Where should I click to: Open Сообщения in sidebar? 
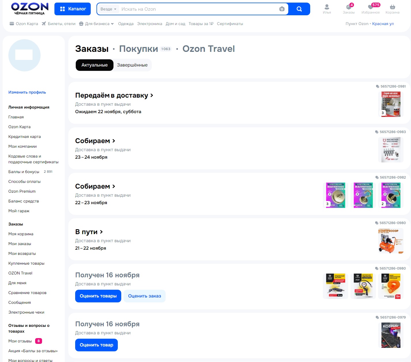point(20,302)
